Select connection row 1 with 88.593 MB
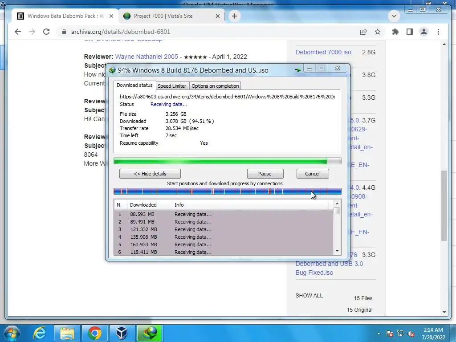This screenshot has height=342, width=456. [x=224, y=214]
